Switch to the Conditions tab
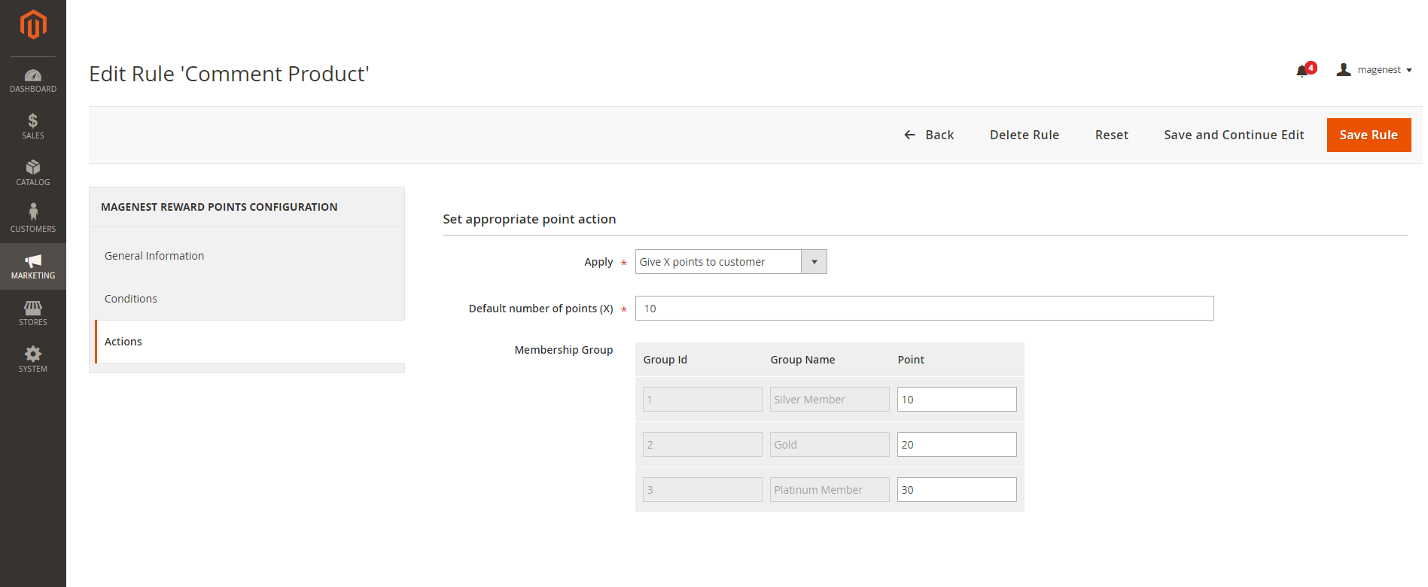The width and height of the screenshot is (1428, 587). [131, 299]
